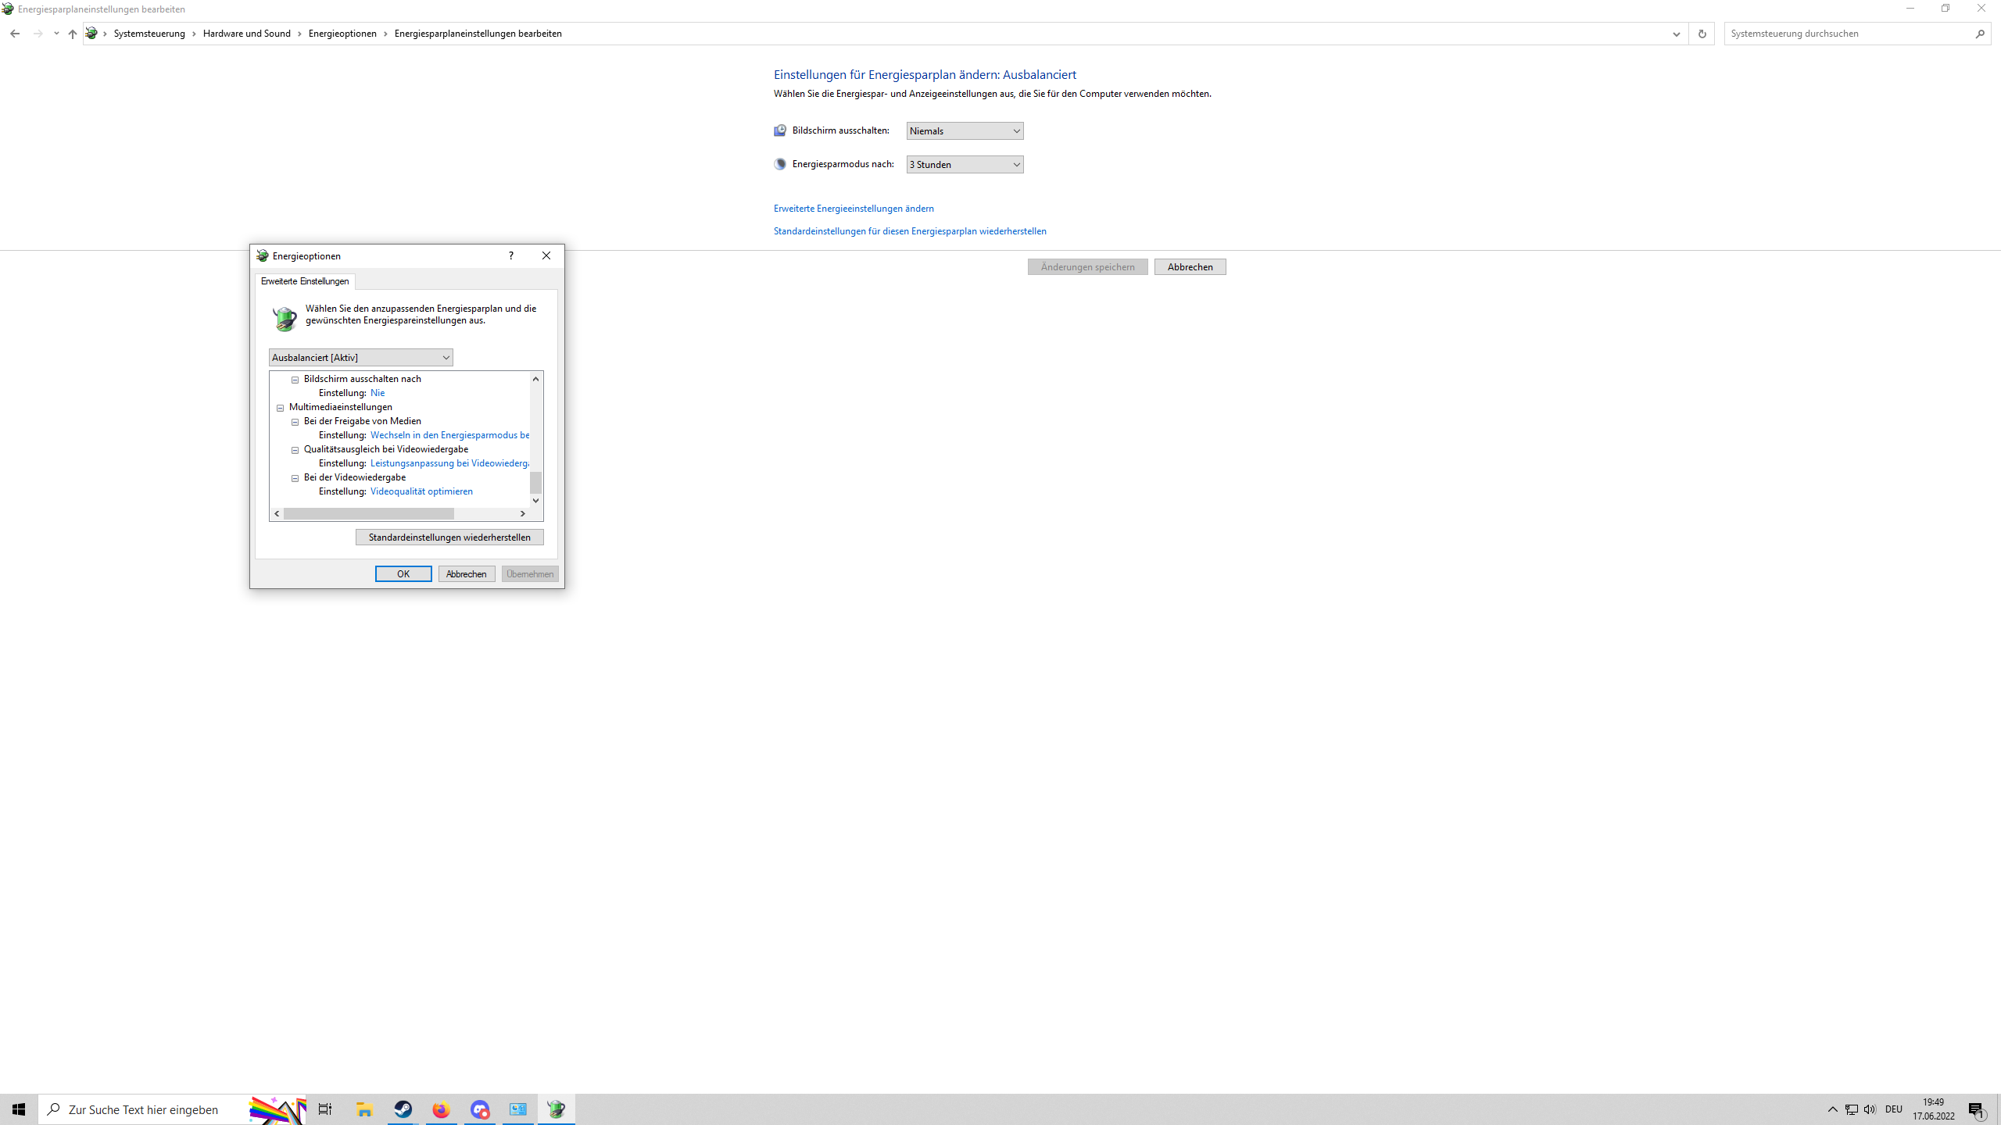Open File Explorer from the taskbar
Screen dimensions: 2001x1125
coord(365,1109)
